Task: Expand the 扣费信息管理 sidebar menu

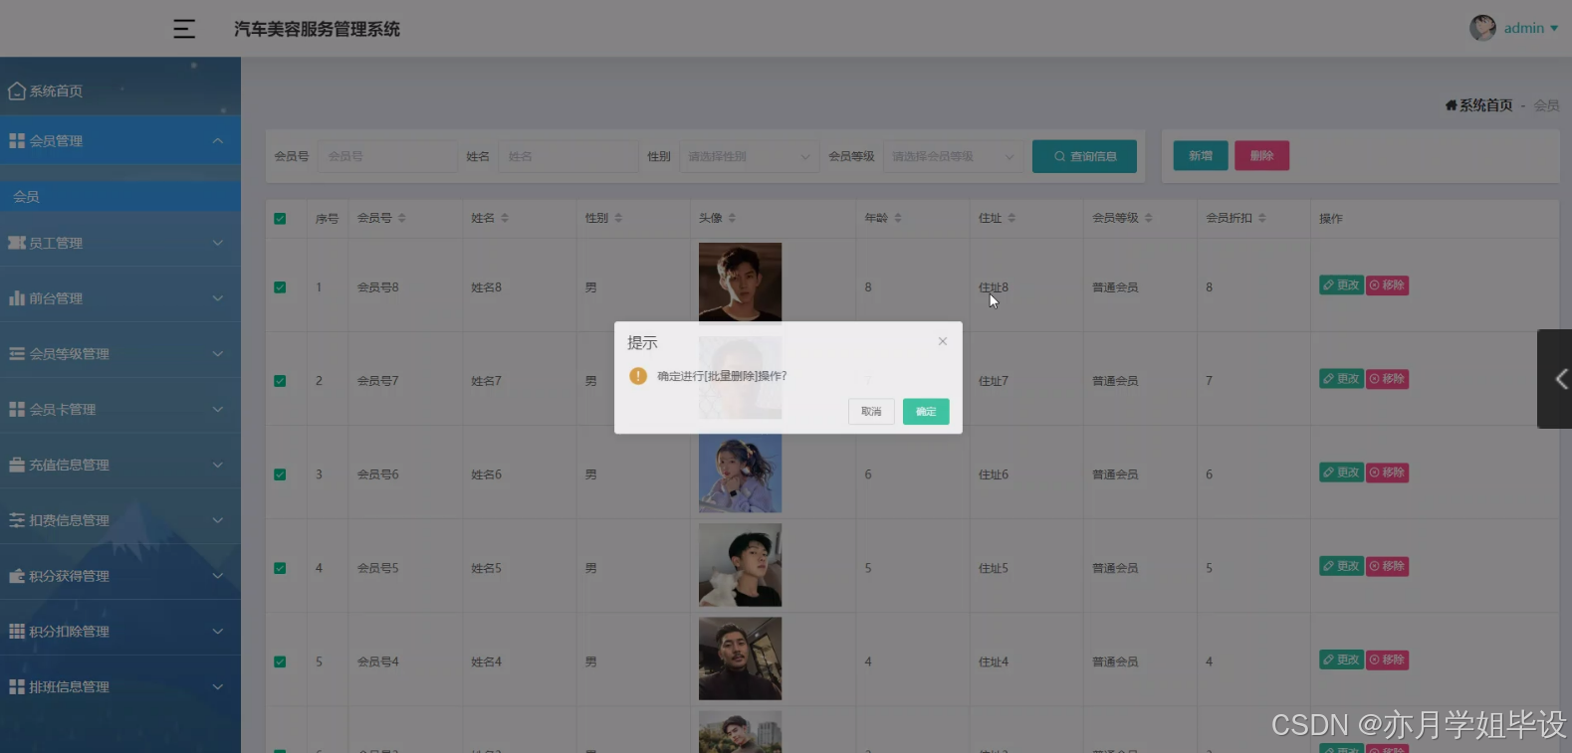Action: (120, 520)
